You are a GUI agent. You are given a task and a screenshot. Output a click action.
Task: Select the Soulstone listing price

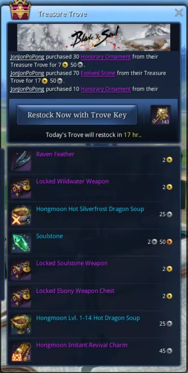(160, 242)
